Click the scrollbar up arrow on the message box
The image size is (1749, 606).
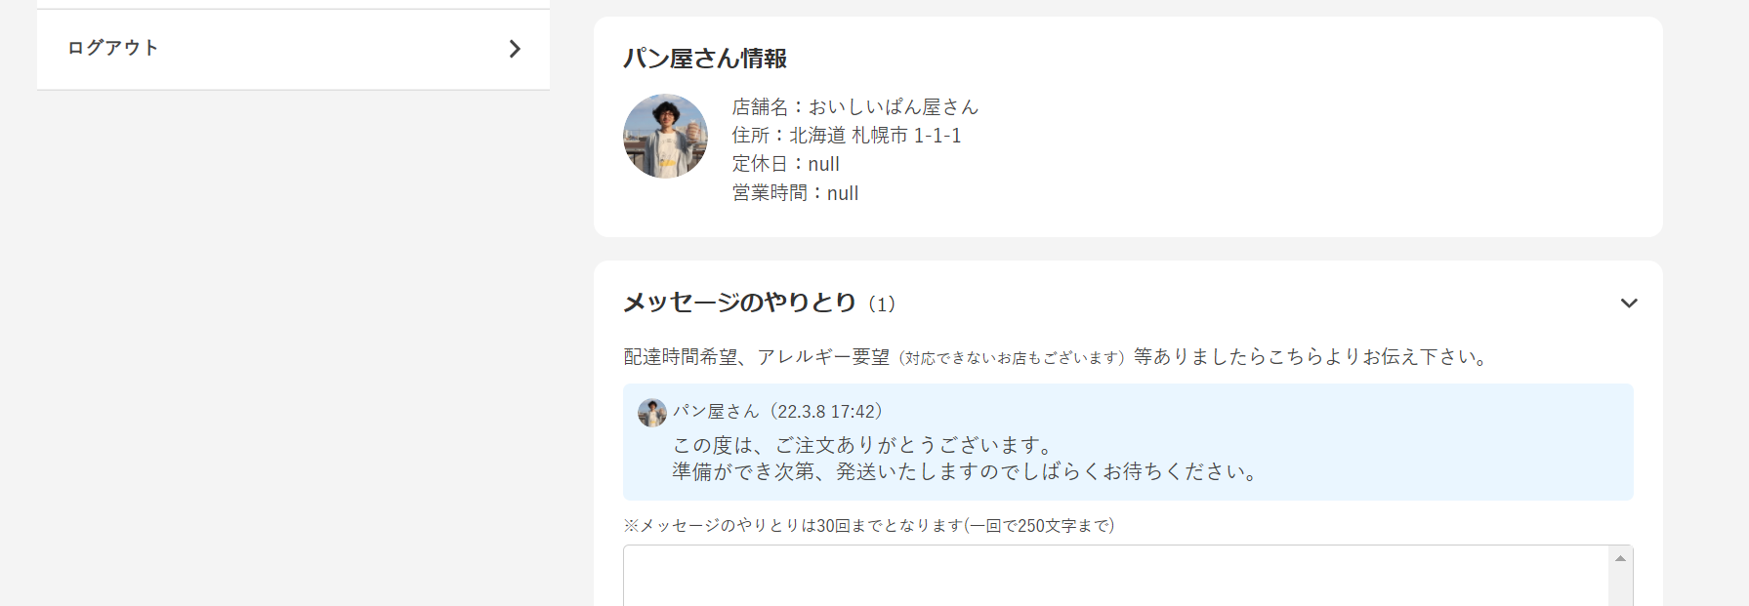click(x=1622, y=556)
